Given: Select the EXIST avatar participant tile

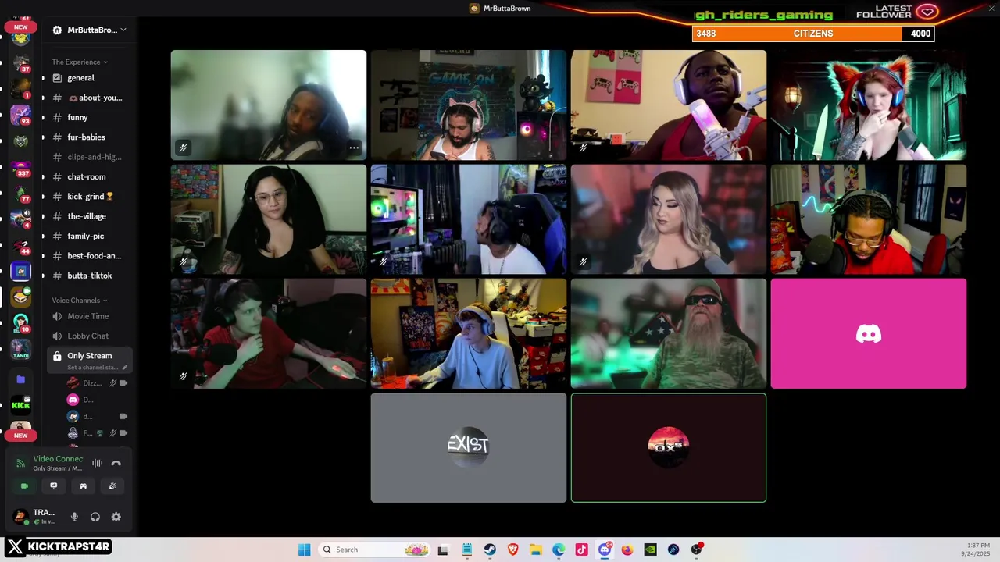Looking at the screenshot, I should coord(469,447).
